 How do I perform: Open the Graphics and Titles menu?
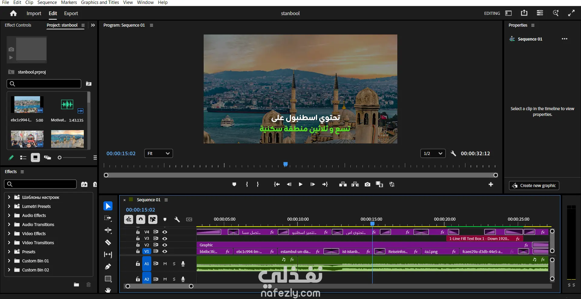coord(100,2)
